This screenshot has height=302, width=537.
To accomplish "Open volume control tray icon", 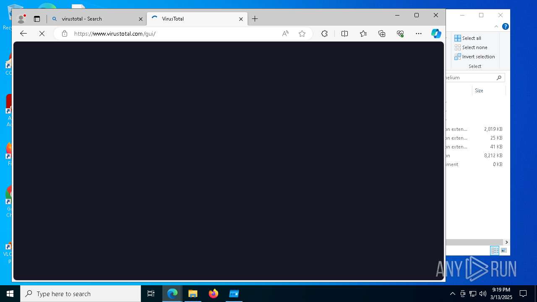I will coord(483,294).
